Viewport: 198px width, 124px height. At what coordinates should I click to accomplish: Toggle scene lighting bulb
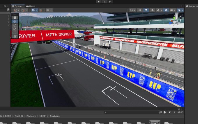click(146, 10)
